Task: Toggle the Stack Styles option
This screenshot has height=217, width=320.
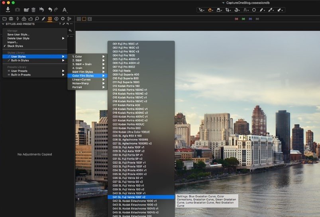Action: pyautogui.click(x=15, y=46)
